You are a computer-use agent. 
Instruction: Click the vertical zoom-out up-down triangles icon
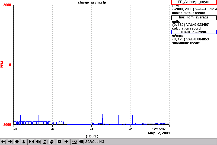pyautogui.click(x=52, y=142)
